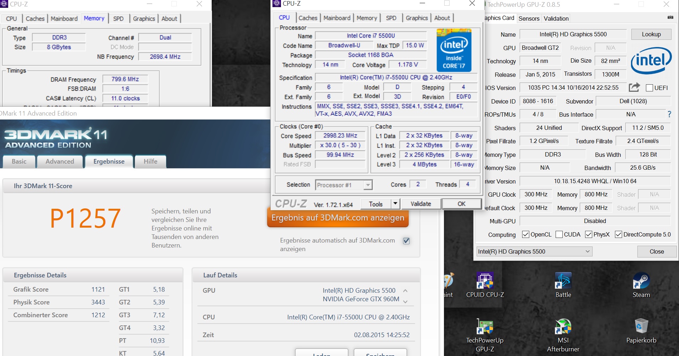679x356 pixels.
Task: Switch to Caches tab in front CPU-Z
Action: [308, 18]
